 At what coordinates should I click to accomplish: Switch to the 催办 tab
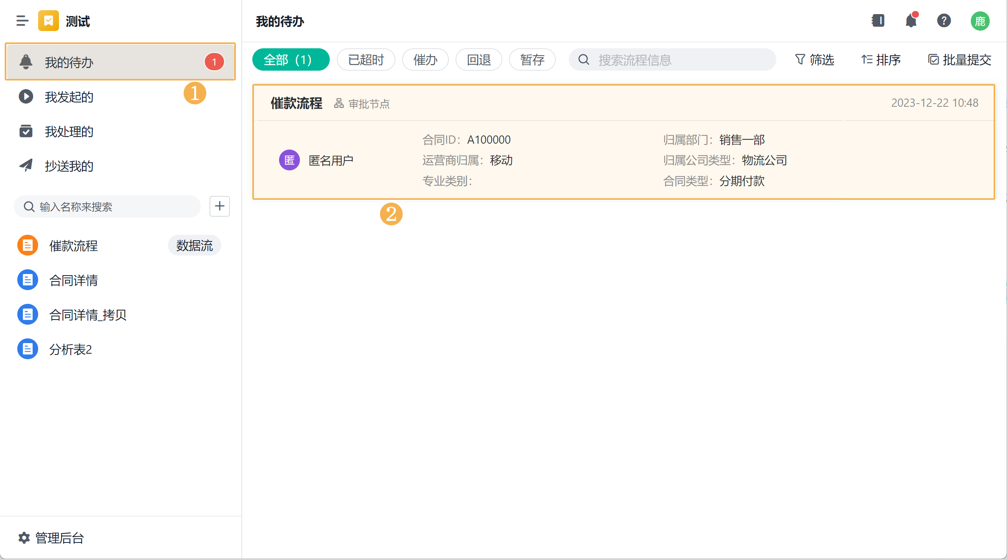[x=425, y=60]
